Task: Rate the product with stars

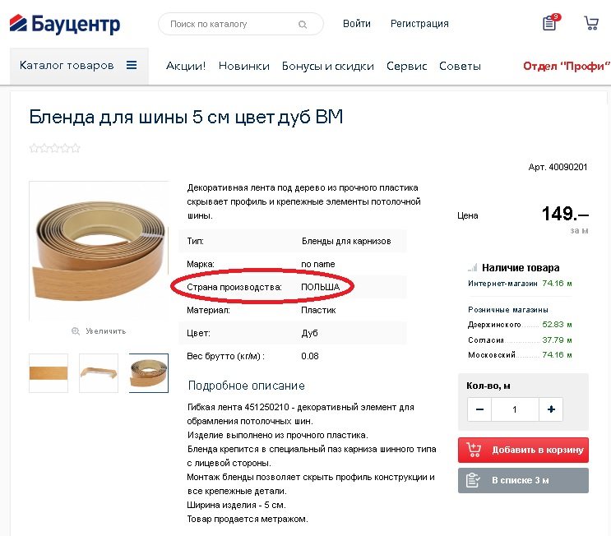Action: 54,148
